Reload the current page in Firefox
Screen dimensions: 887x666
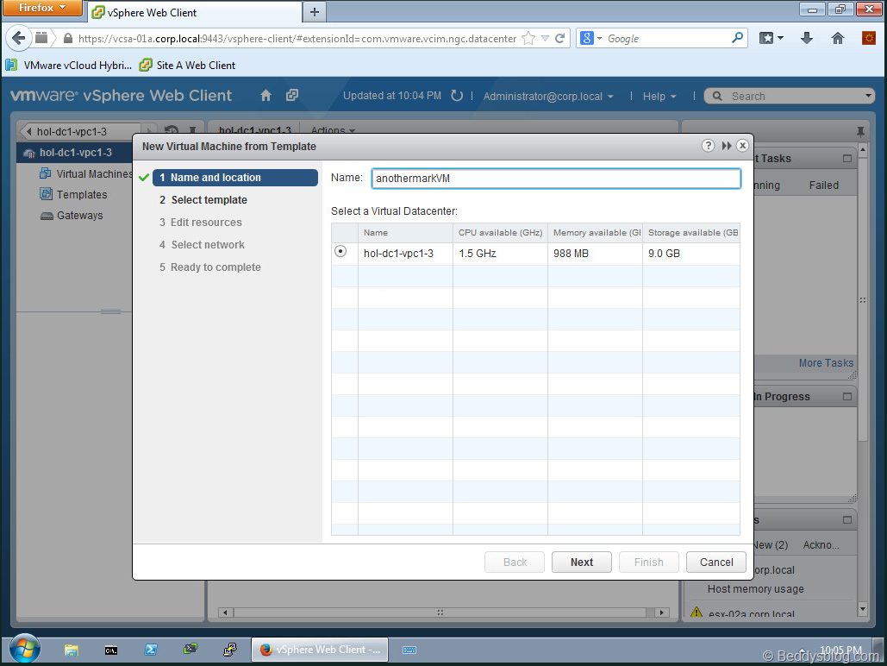click(x=560, y=39)
